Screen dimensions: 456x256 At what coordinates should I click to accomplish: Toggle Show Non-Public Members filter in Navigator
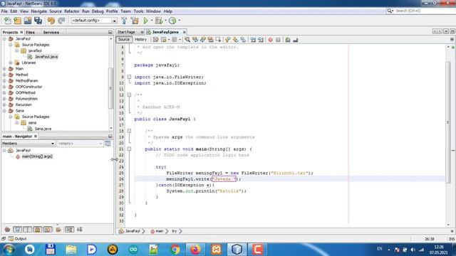click(38, 230)
